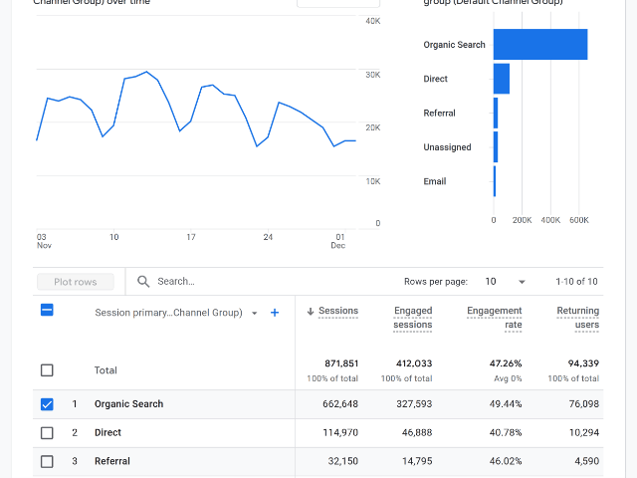Image resolution: width=637 pixels, height=478 pixels.
Task: Toggle the select-all checkbox in table header
Action: point(47,311)
